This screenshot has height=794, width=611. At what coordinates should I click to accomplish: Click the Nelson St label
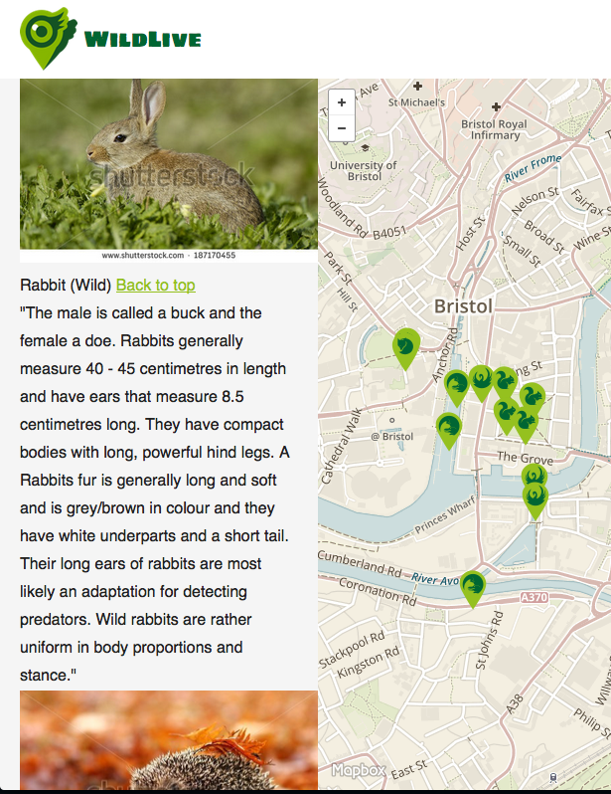535,201
